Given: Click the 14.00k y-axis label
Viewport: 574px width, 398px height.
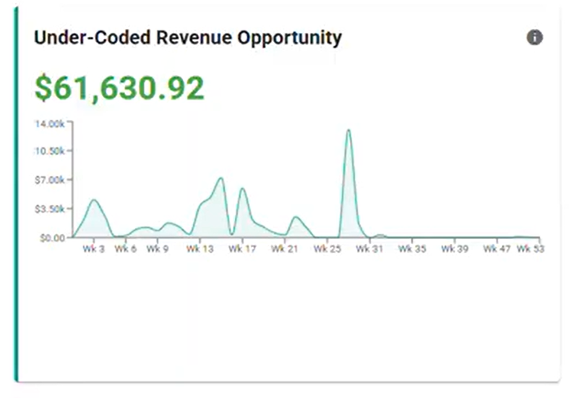Looking at the screenshot, I should point(50,124).
